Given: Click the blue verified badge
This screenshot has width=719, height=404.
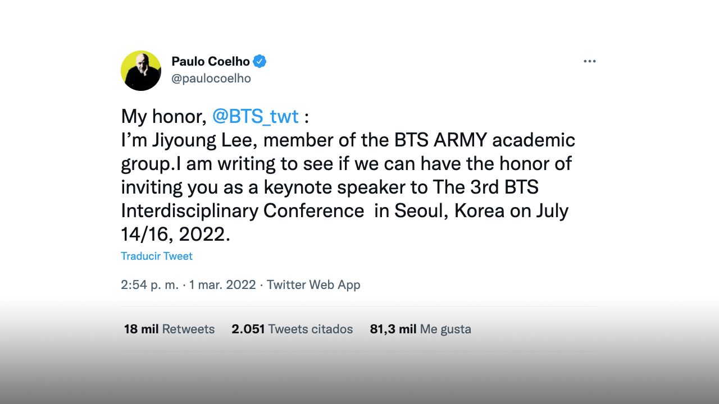Looking at the screenshot, I should [x=260, y=61].
